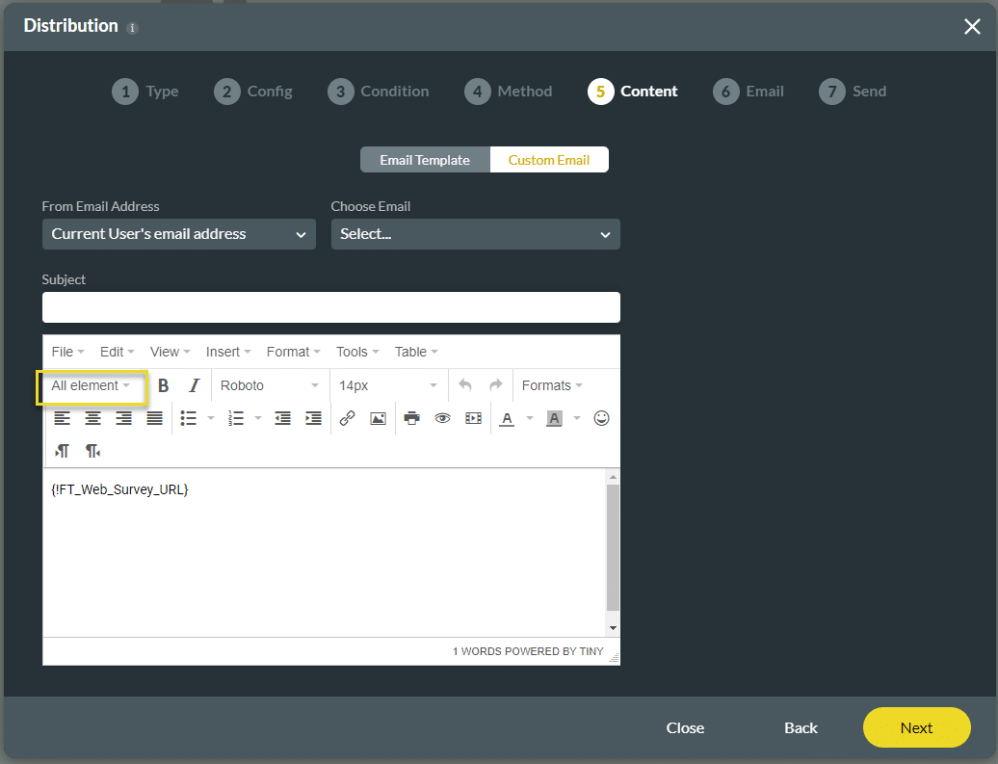
Task: Click the print icon in the editor toolbar
Action: point(411,417)
